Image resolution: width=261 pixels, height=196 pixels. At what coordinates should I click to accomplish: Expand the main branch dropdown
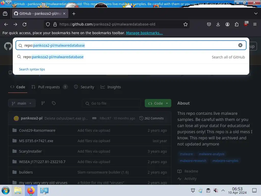pos(22,103)
